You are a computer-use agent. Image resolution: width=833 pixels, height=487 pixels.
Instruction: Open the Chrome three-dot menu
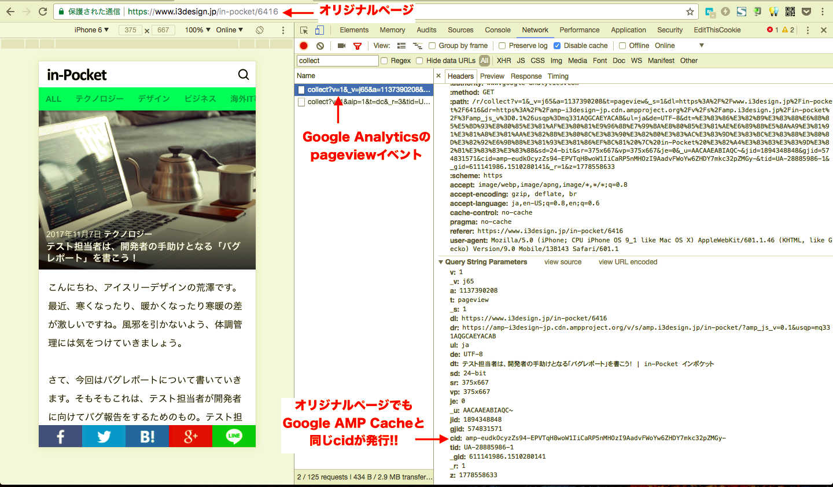click(x=823, y=12)
